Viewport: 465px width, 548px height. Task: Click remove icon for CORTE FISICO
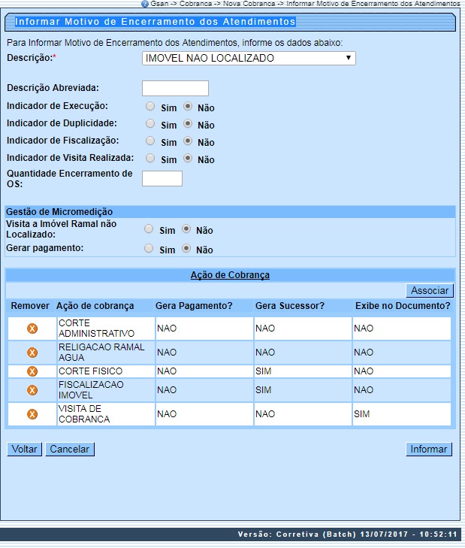(32, 371)
